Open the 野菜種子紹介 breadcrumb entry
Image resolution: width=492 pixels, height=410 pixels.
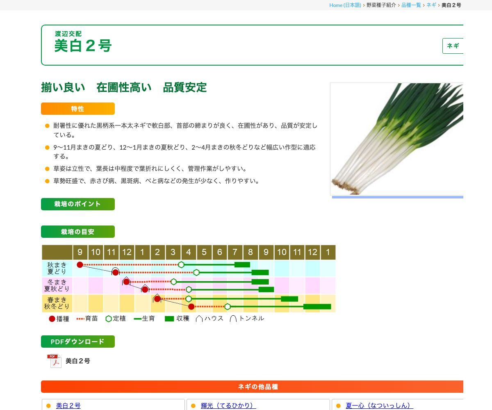[380, 6]
